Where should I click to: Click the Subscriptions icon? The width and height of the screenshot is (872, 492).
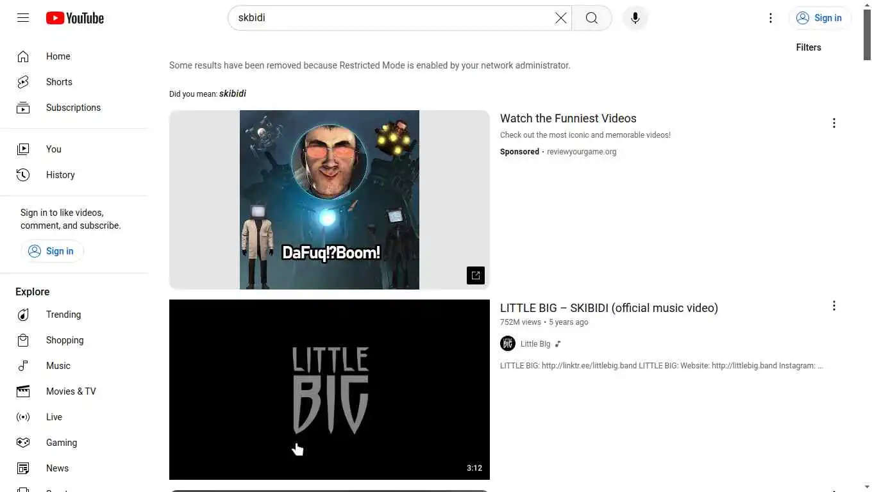(x=23, y=108)
